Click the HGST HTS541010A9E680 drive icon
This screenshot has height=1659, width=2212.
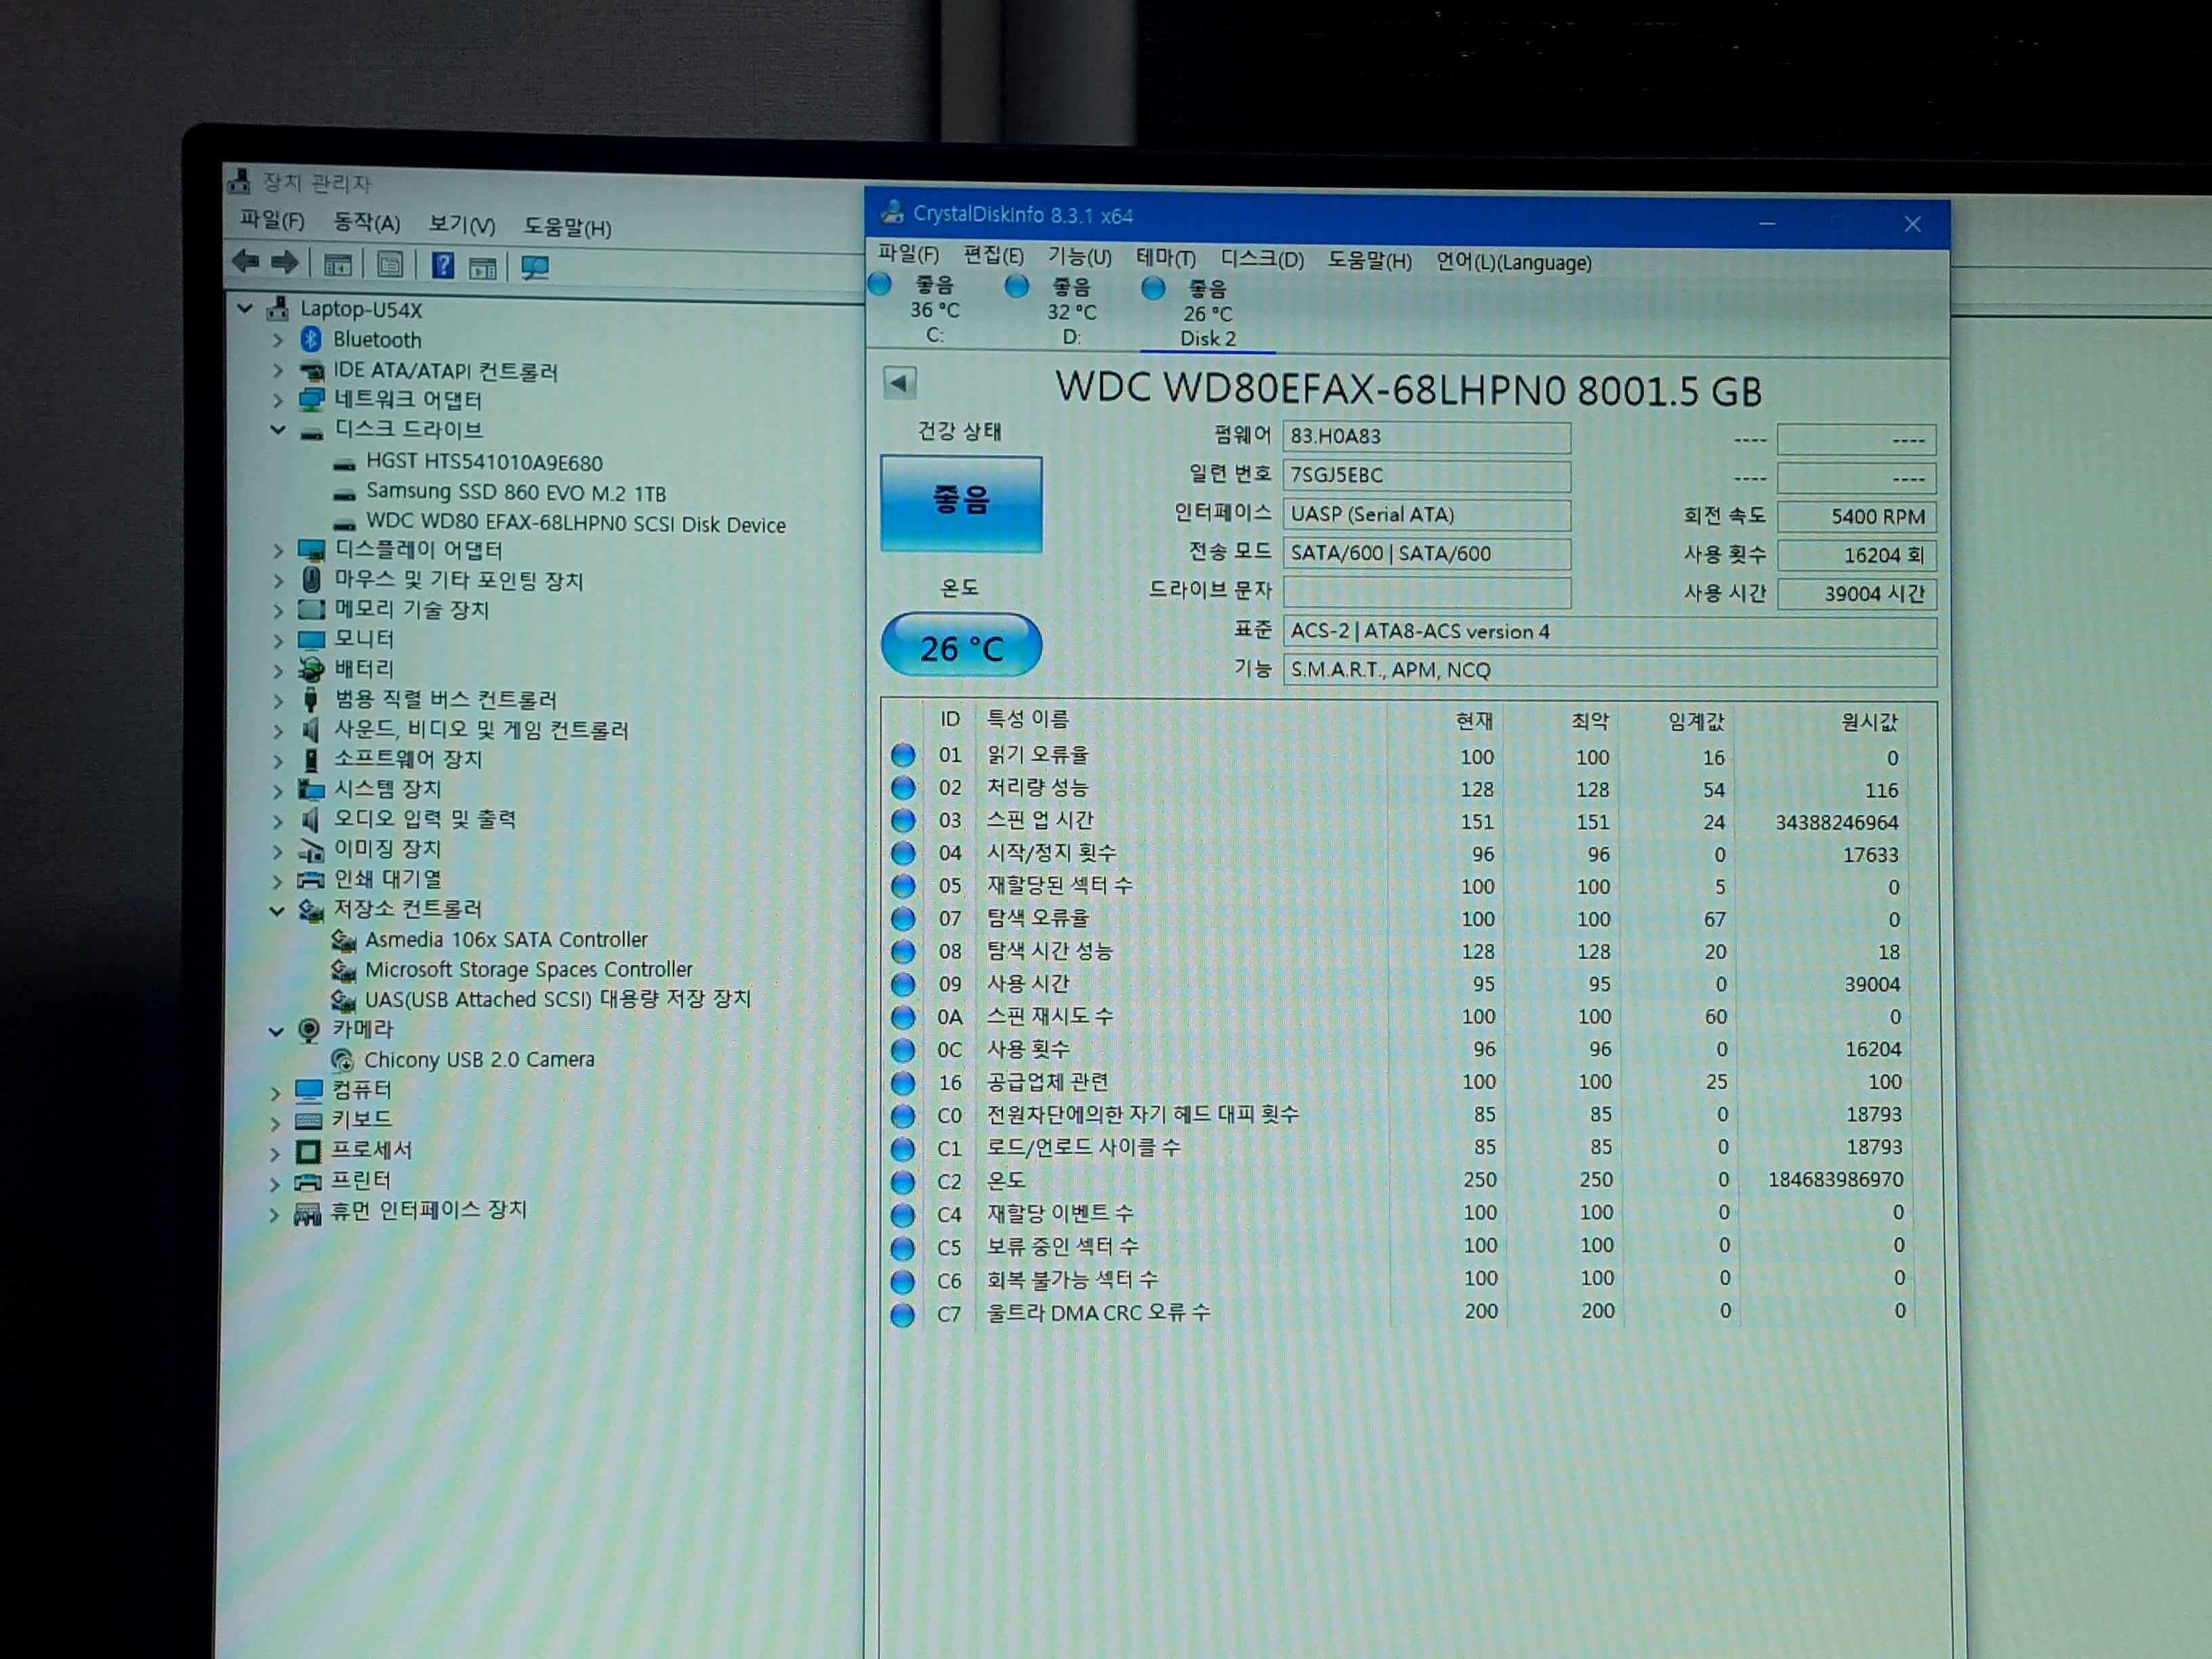tap(344, 464)
